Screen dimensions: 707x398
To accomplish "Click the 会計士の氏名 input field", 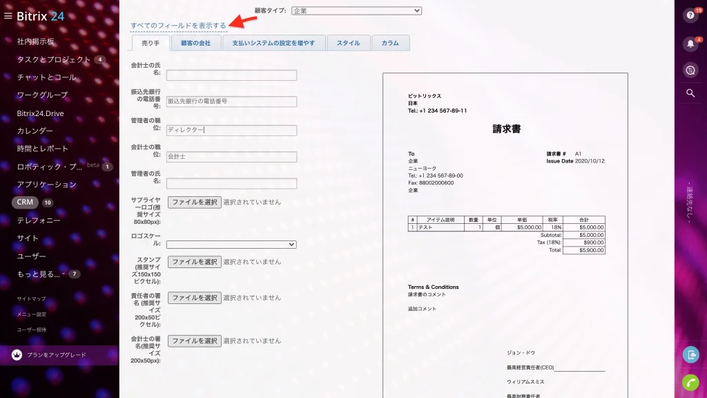I will [x=231, y=75].
